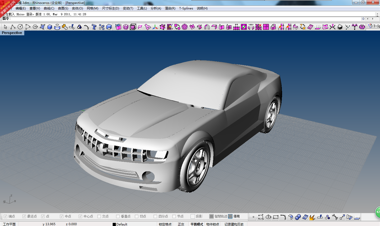Enable the 切点 (Tangent) osnap checkbox
Screen dimensions: 380x226
pos(136,216)
